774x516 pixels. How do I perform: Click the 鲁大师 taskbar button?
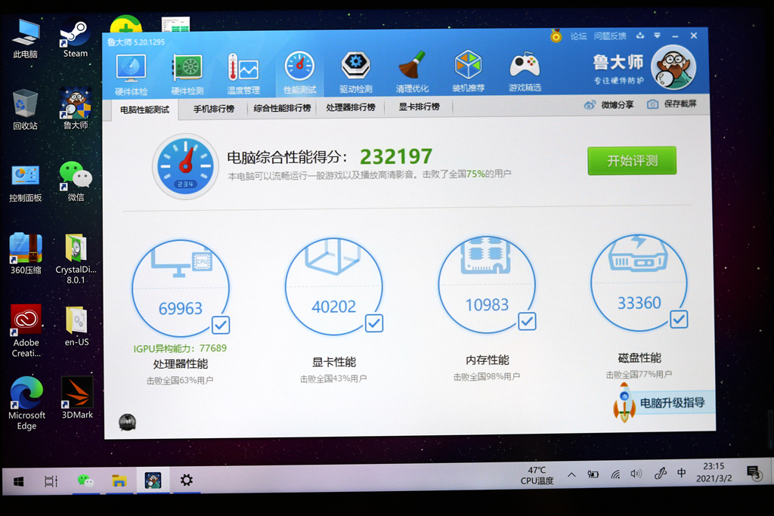[x=153, y=480]
